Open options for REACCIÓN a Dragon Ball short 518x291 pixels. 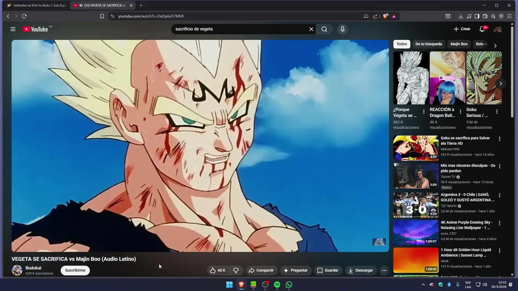pos(461,112)
